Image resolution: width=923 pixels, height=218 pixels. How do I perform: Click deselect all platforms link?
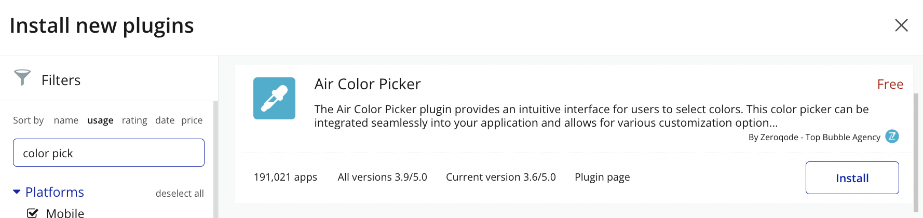click(x=180, y=194)
